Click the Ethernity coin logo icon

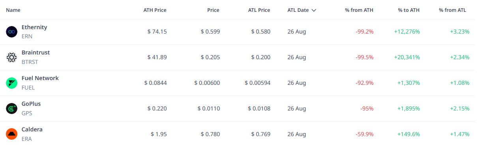(12, 32)
